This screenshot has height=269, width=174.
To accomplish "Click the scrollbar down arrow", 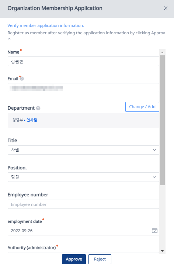I will click(162, 251).
